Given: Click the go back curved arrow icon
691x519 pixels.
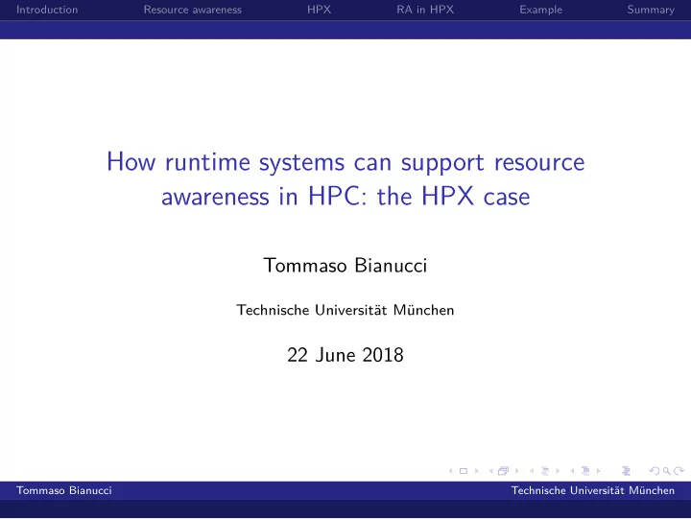Looking at the screenshot, I should (x=655, y=471).
